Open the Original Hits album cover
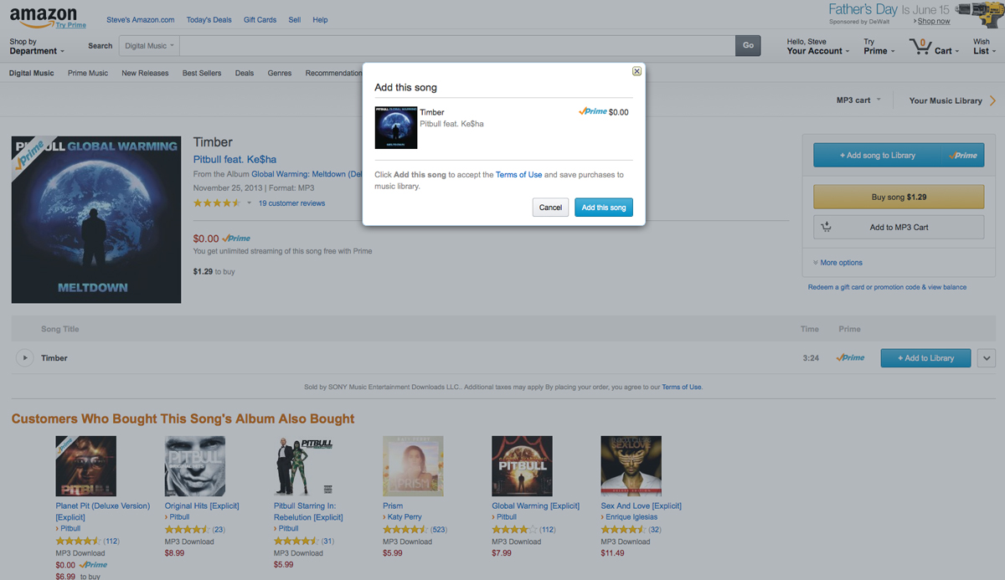 (x=195, y=466)
